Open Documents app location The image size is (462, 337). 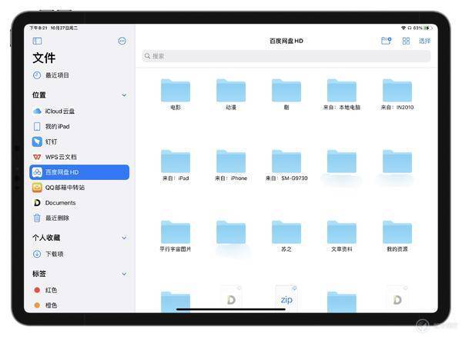pos(79,203)
